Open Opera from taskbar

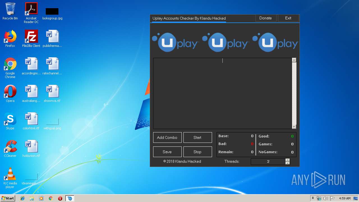pyautogui.click(x=60, y=198)
